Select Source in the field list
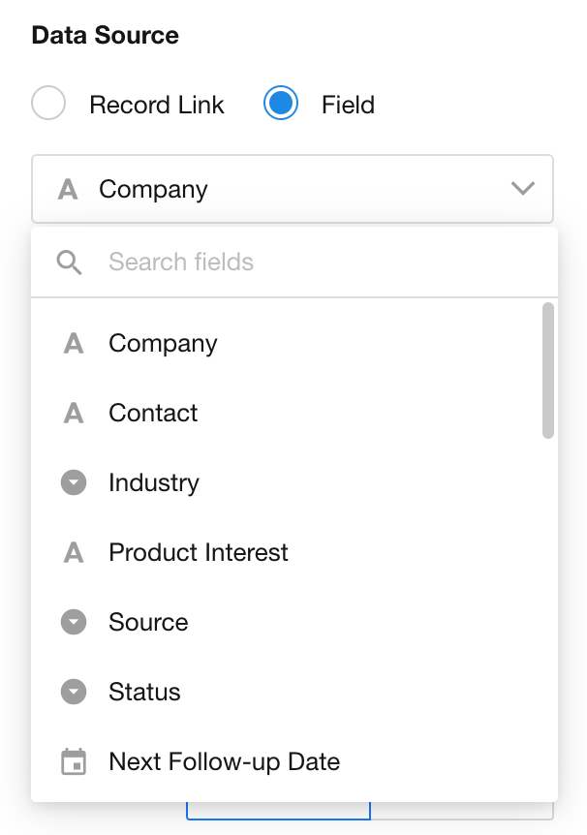587x835 pixels. pyautogui.click(x=148, y=623)
